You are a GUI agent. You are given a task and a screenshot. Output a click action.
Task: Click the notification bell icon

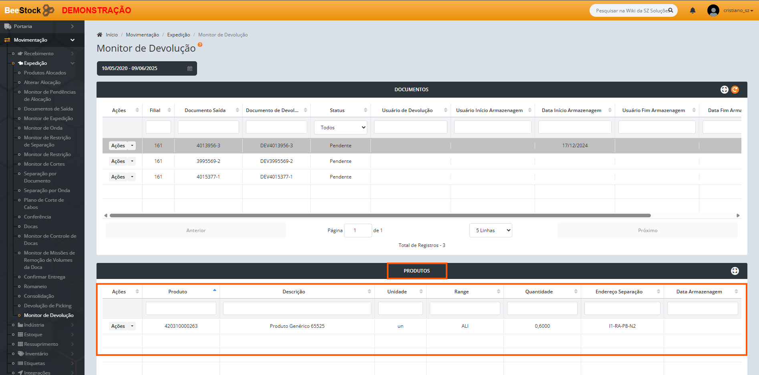[693, 10]
